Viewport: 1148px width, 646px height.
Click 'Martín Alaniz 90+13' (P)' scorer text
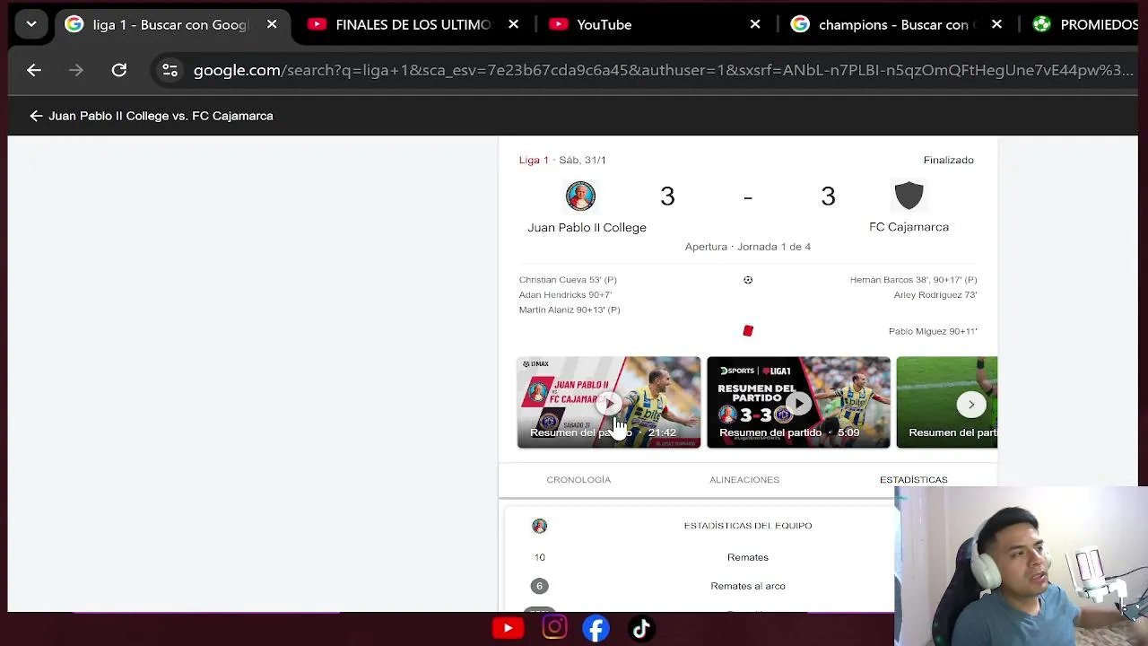point(570,310)
